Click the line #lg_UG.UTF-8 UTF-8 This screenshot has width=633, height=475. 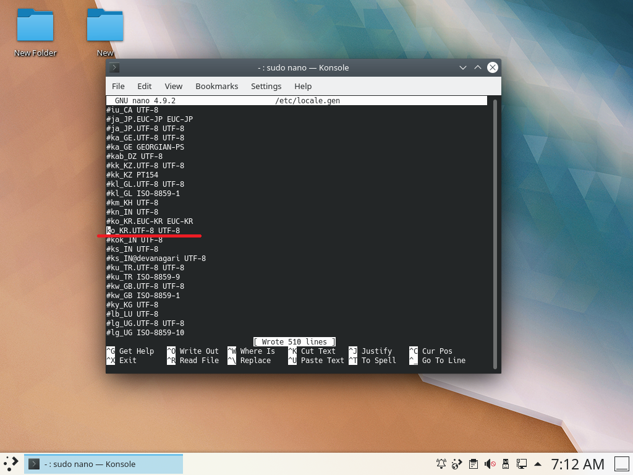[145, 323]
